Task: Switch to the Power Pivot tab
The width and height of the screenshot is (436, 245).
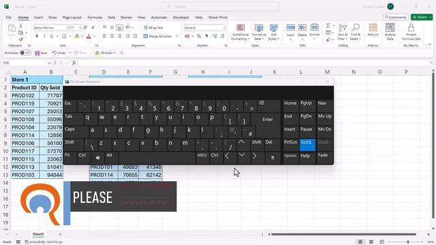Action: pos(218,17)
